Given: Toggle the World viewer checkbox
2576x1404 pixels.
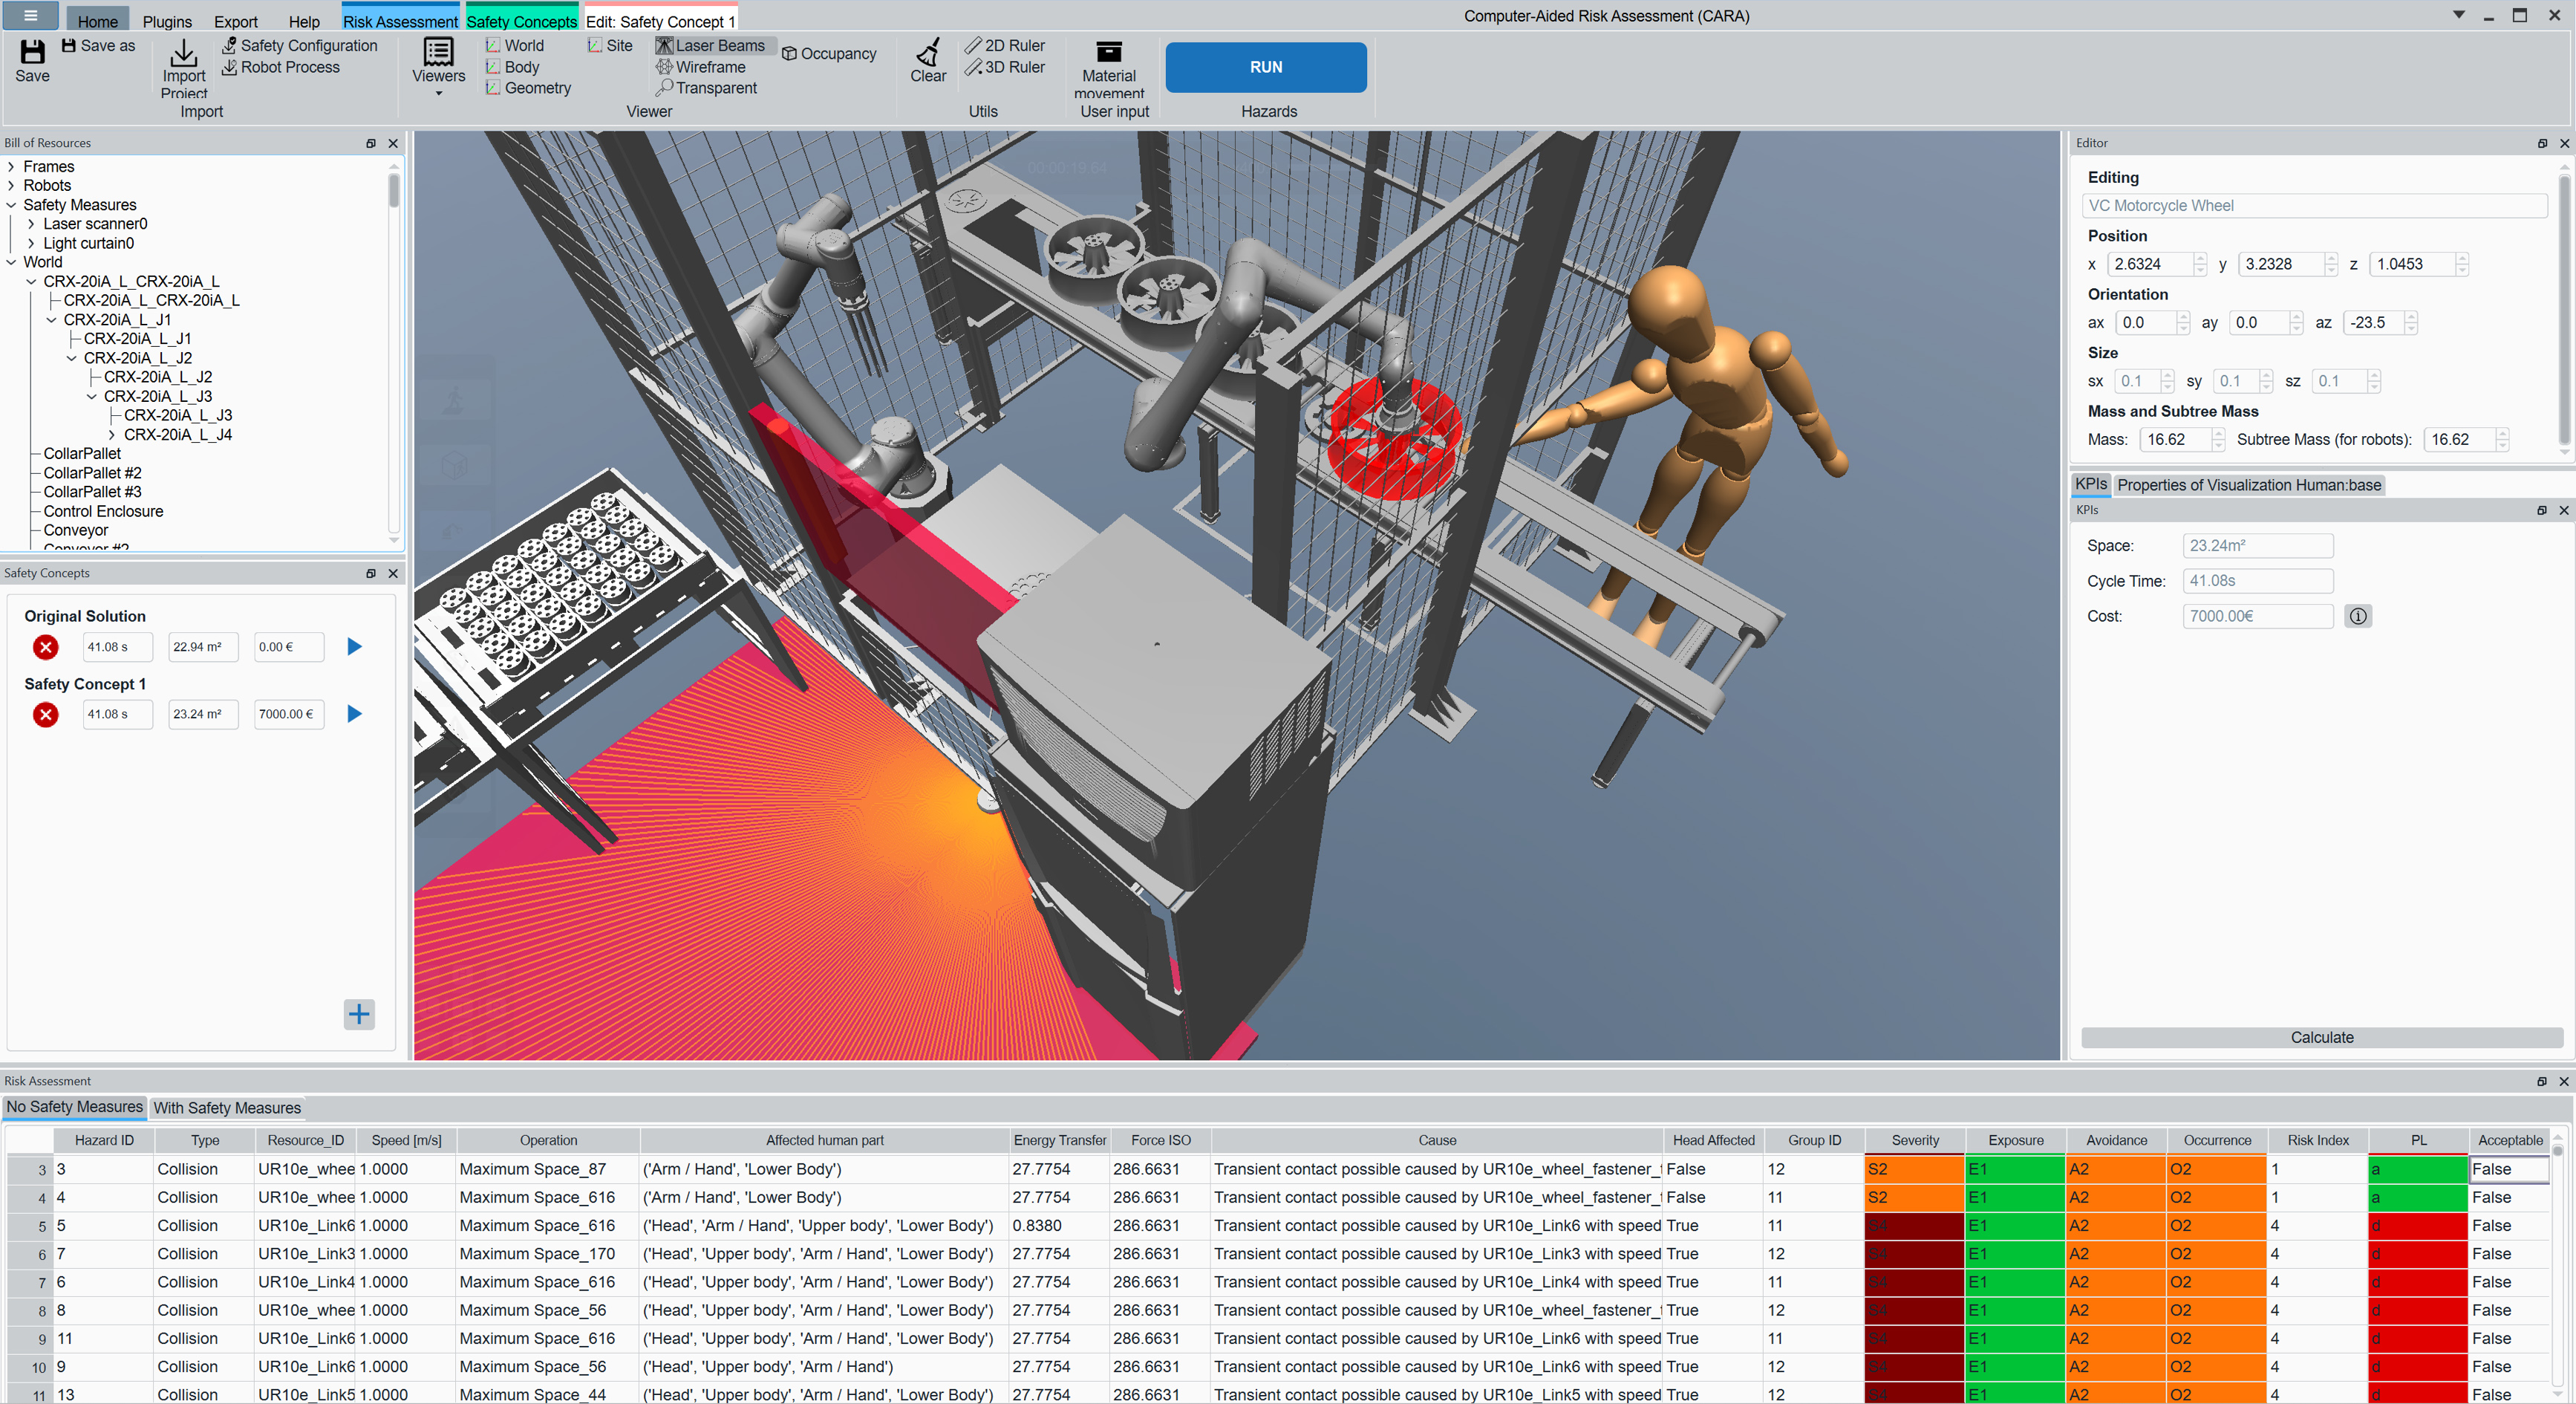Looking at the screenshot, I should [x=493, y=45].
